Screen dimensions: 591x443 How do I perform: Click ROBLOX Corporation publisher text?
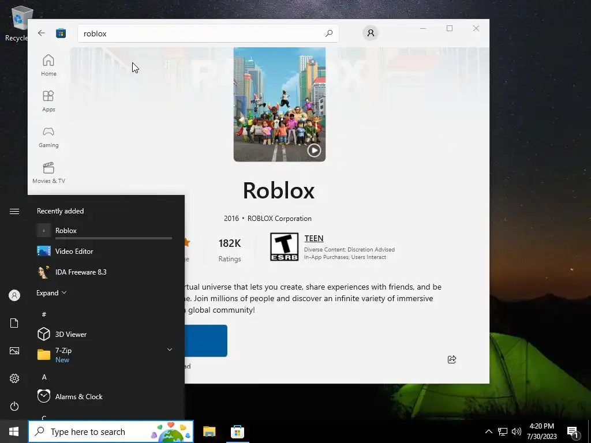[x=279, y=219]
